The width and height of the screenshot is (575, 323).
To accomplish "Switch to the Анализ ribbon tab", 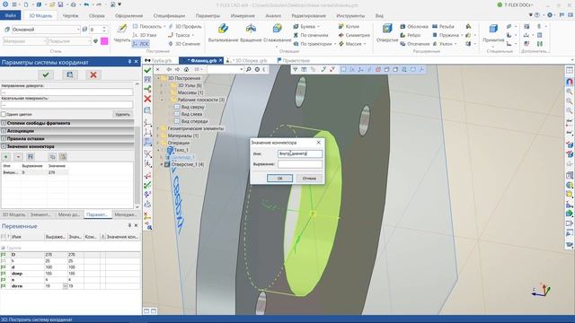I will (x=273, y=16).
